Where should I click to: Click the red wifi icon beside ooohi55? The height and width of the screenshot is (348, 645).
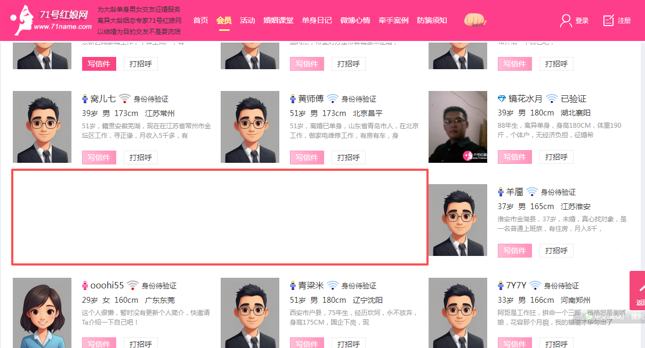click(133, 286)
